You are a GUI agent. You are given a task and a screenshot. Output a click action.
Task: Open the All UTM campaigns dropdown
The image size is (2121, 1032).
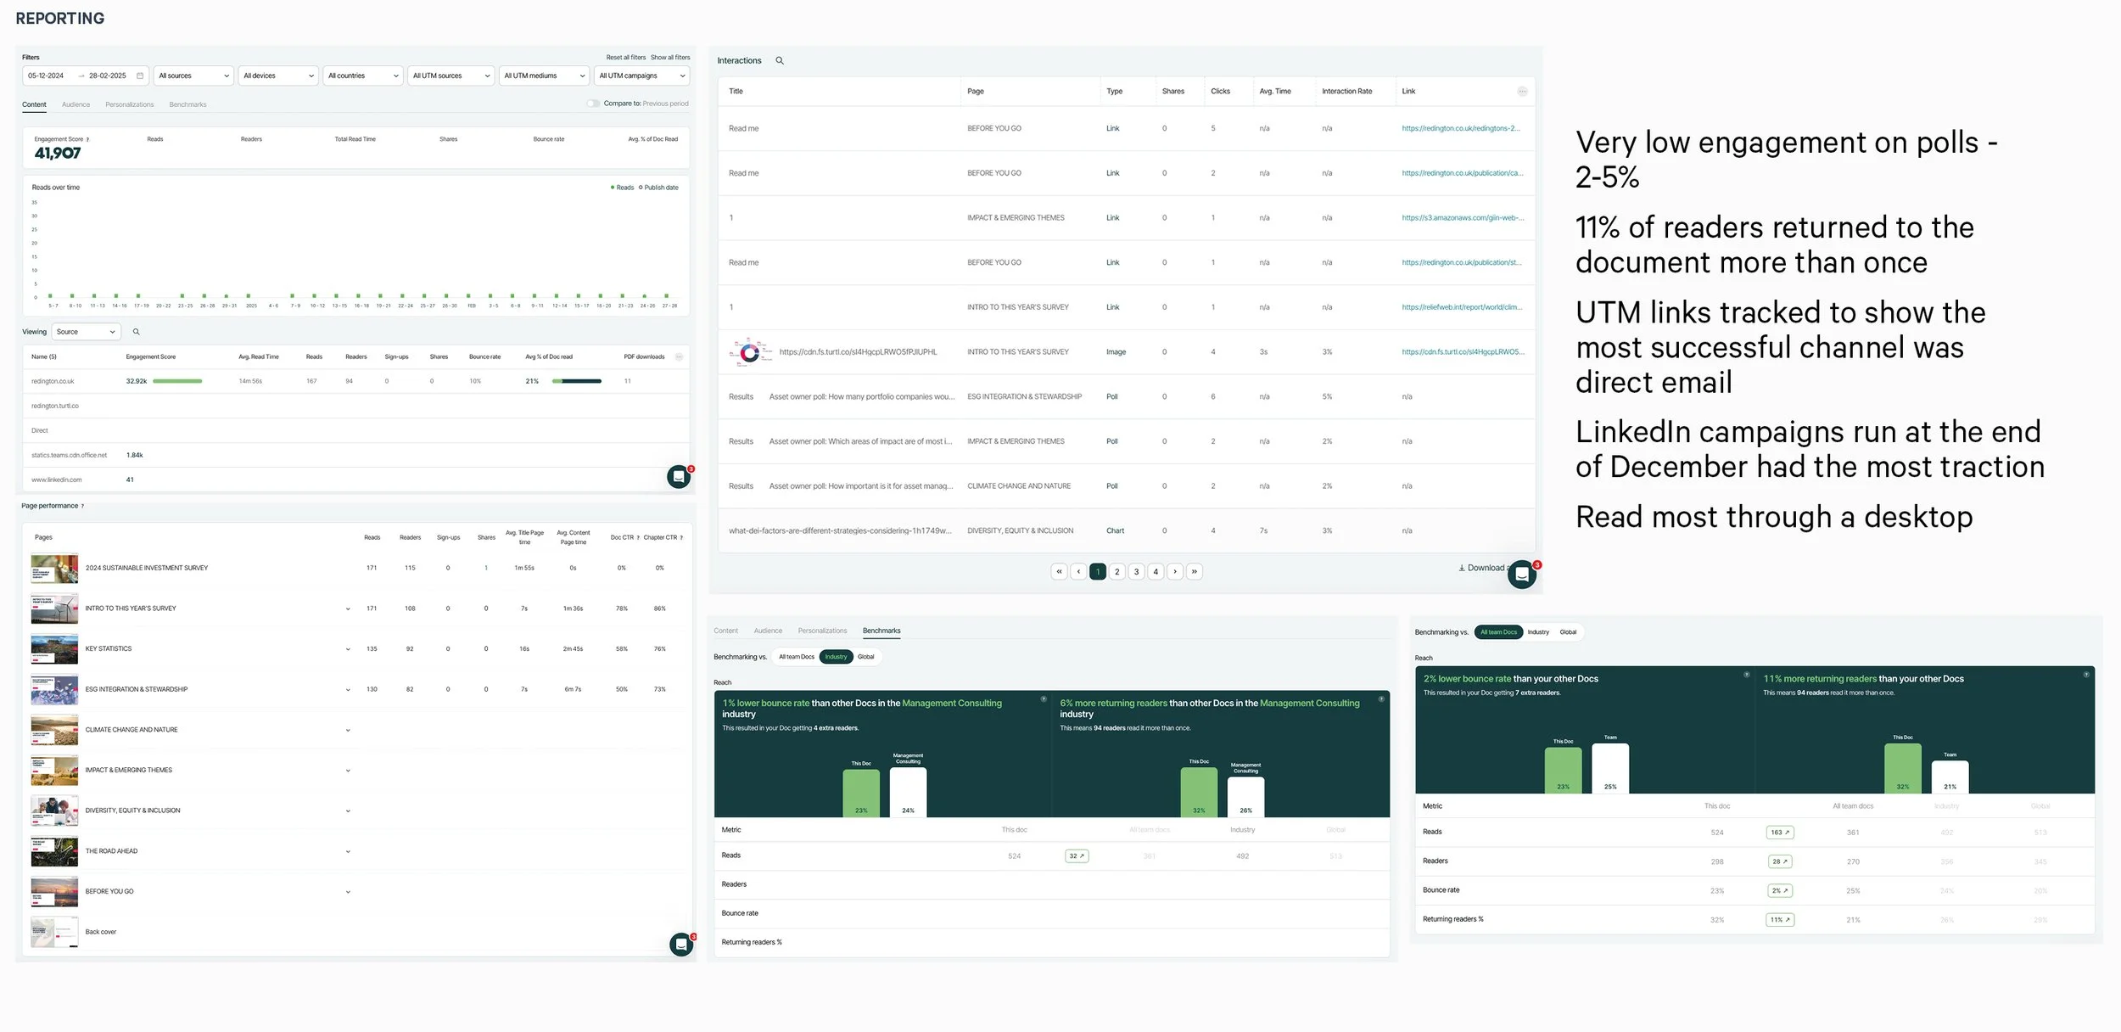click(641, 76)
